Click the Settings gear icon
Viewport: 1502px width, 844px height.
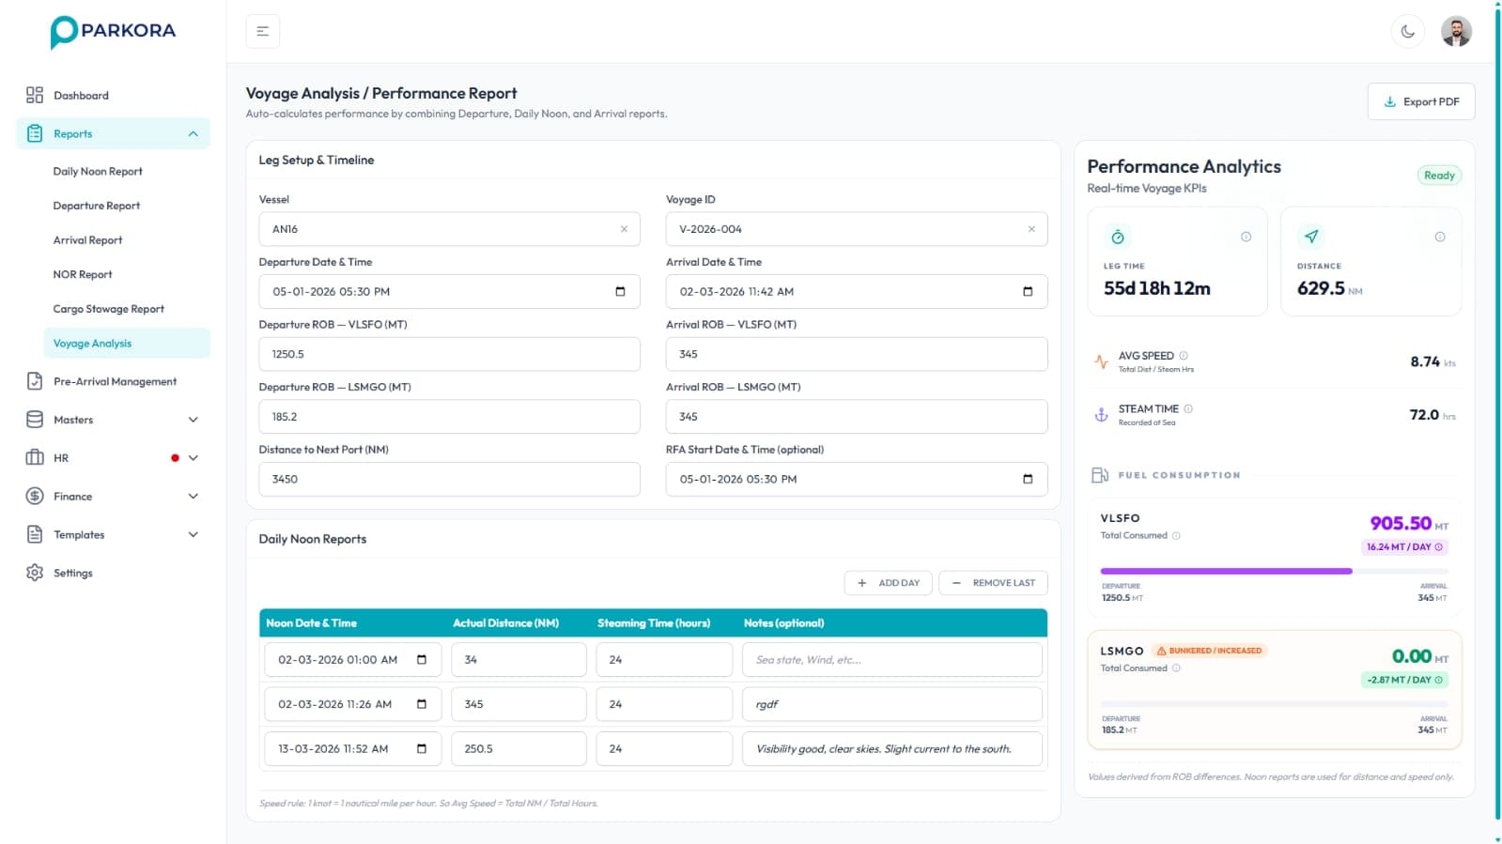(x=35, y=573)
